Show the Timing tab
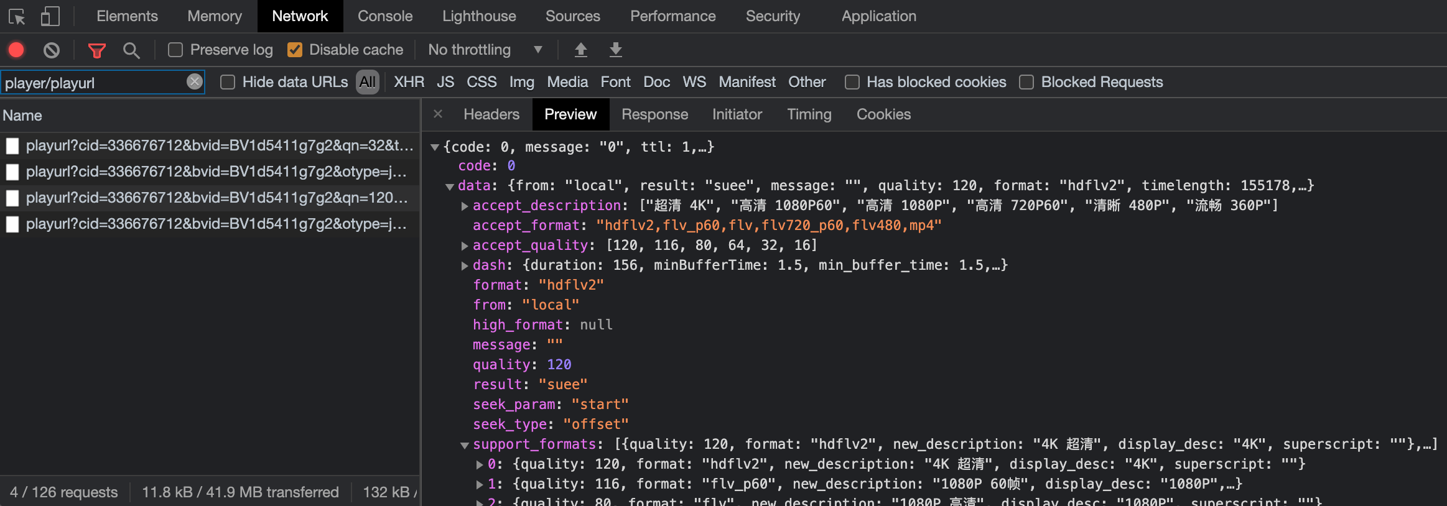Screen dimensions: 1447x506 [809, 114]
